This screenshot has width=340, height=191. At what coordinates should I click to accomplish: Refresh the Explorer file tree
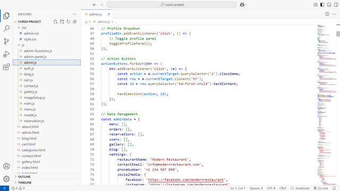click(69, 22)
